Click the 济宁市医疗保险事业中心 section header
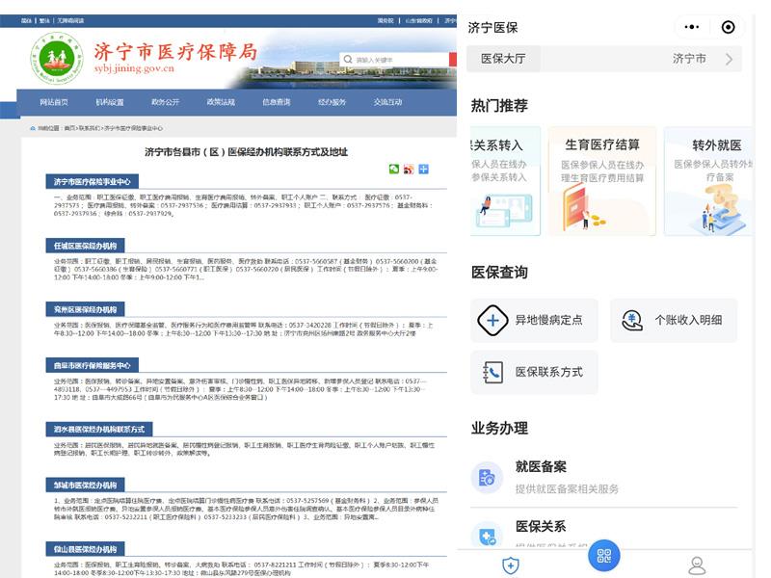 tap(92, 181)
